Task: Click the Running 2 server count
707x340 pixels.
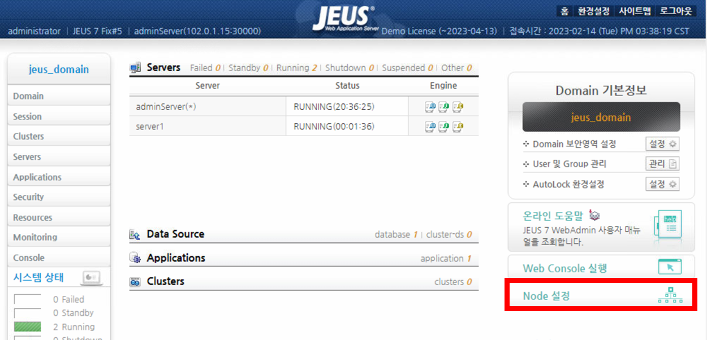Action: (x=297, y=68)
